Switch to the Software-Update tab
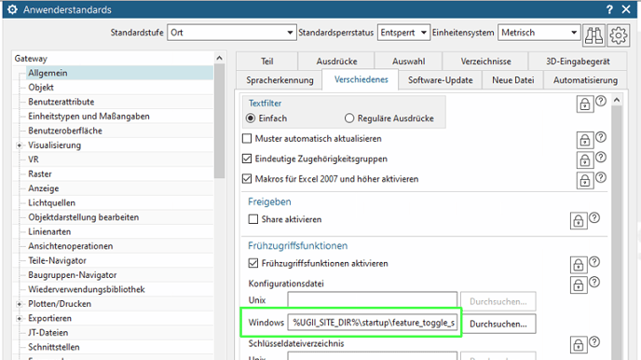This screenshot has width=641, height=360. 441,80
